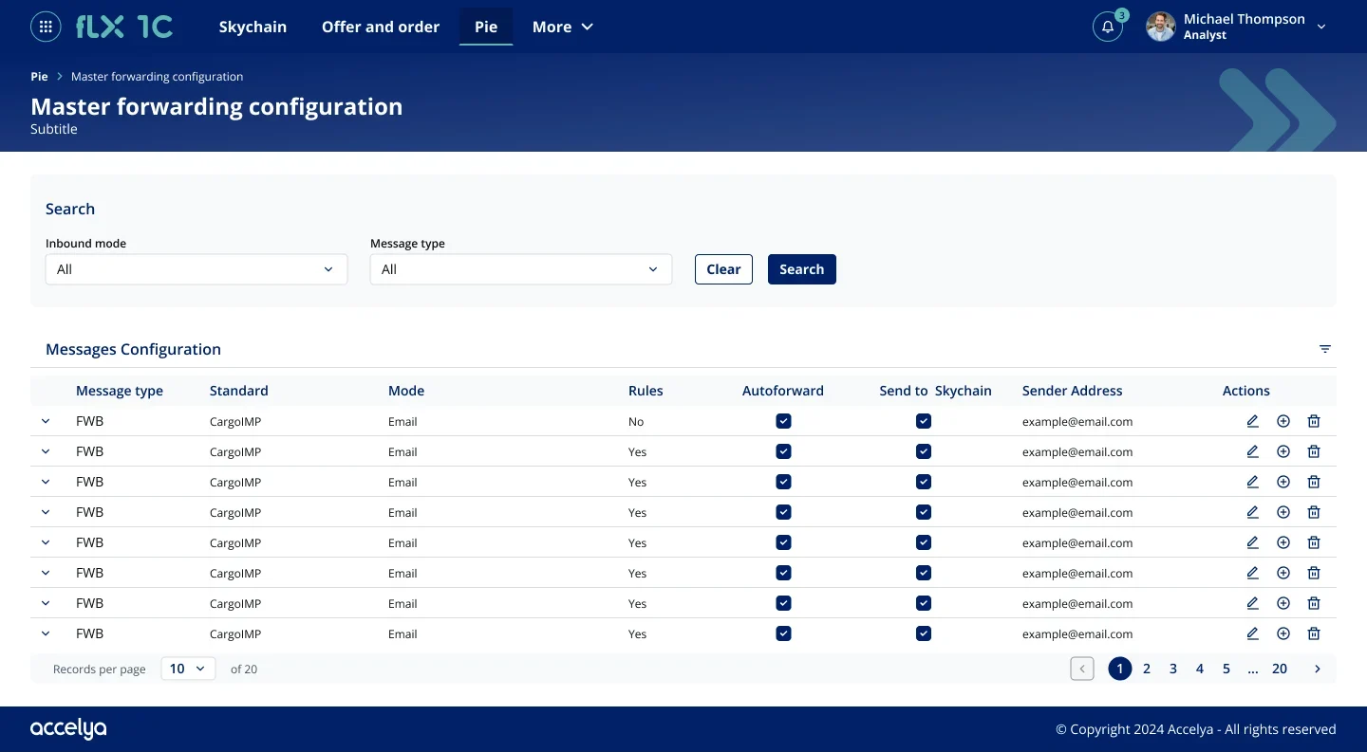The width and height of the screenshot is (1367, 752).
Task: Click the plus circle icon in the fourth table row
Action: (1283, 512)
